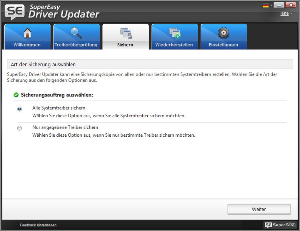Select Nur angegebene Treiber sichern option
300x231 pixels.
19,128
